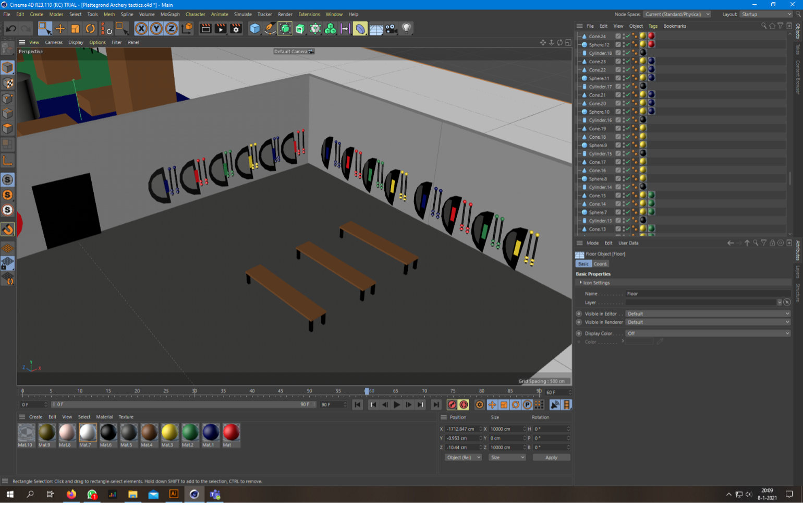
Task: Expand the Icon Settings section
Action: click(595, 283)
